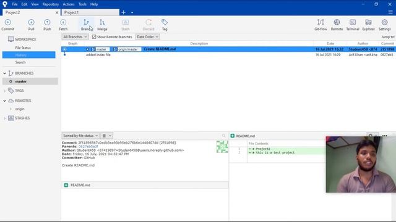Screen dimensions: 396x222
Task: Click the Date column header
Action: click(330, 44)
